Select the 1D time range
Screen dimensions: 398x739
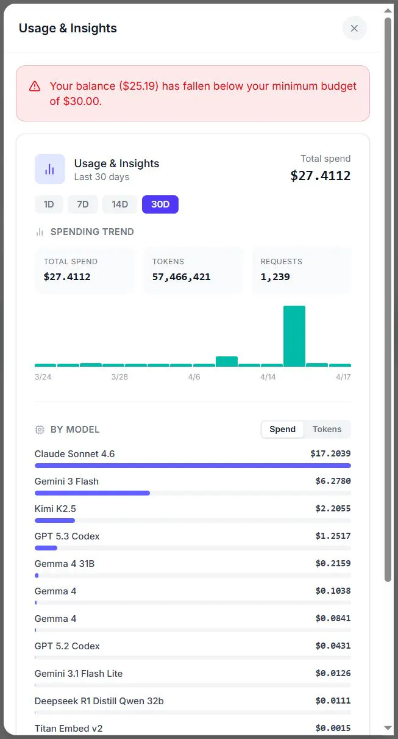49,204
